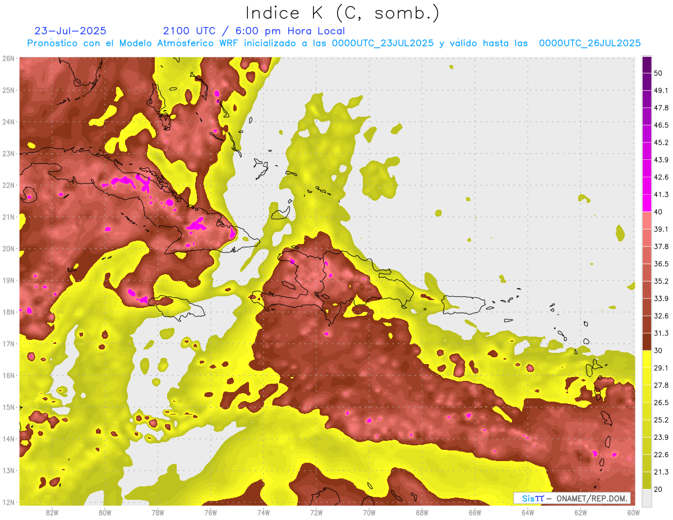This screenshot has height=520, width=673.
Task: Select the '72W' longitude axis label
Action: (x=316, y=512)
